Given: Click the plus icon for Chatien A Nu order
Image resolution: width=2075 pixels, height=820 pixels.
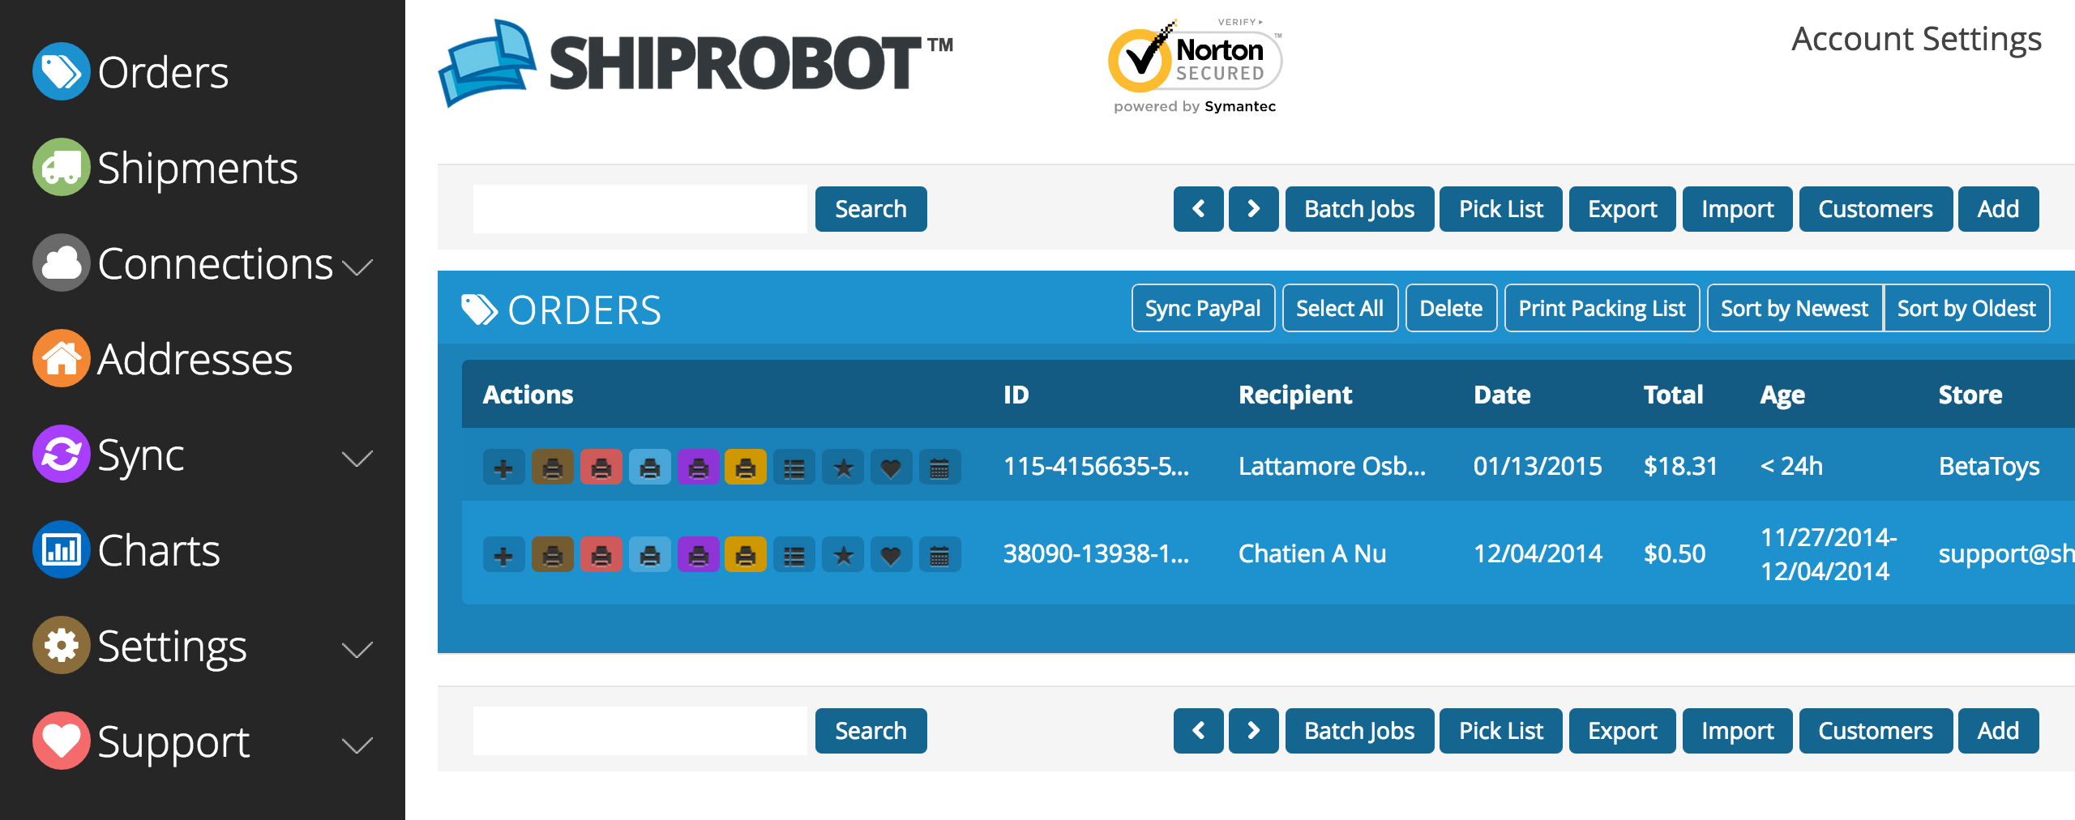Looking at the screenshot, I should click(x=503, y=555).
